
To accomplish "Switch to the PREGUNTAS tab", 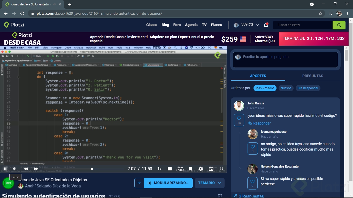I will (313, 76).
